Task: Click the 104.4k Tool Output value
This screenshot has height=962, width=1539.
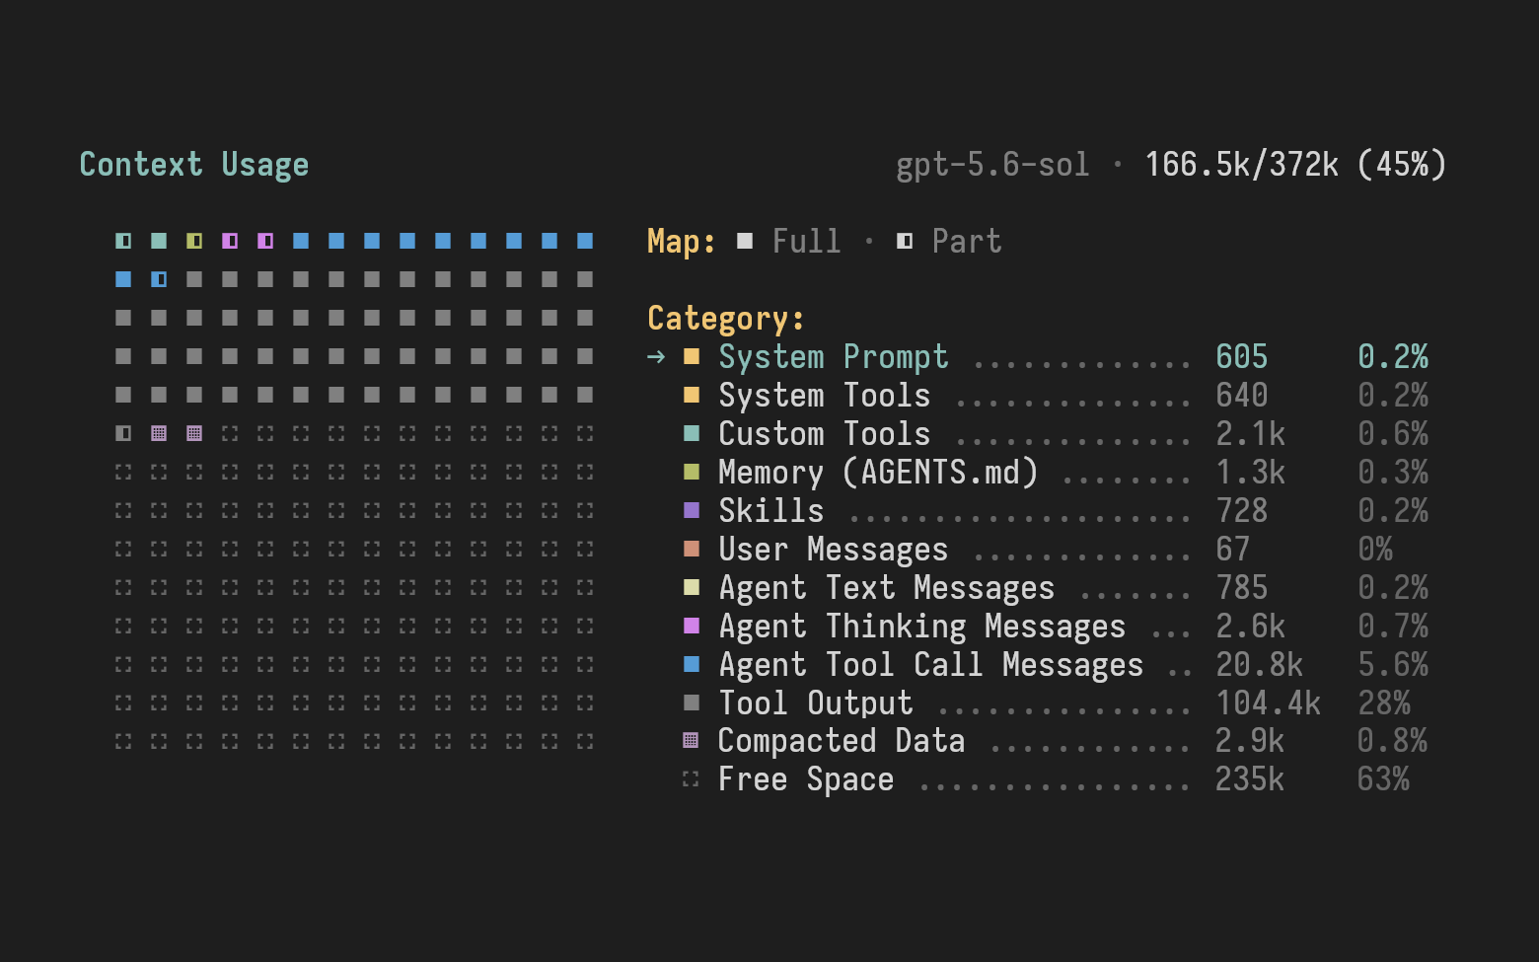Action: point(1269,703)
